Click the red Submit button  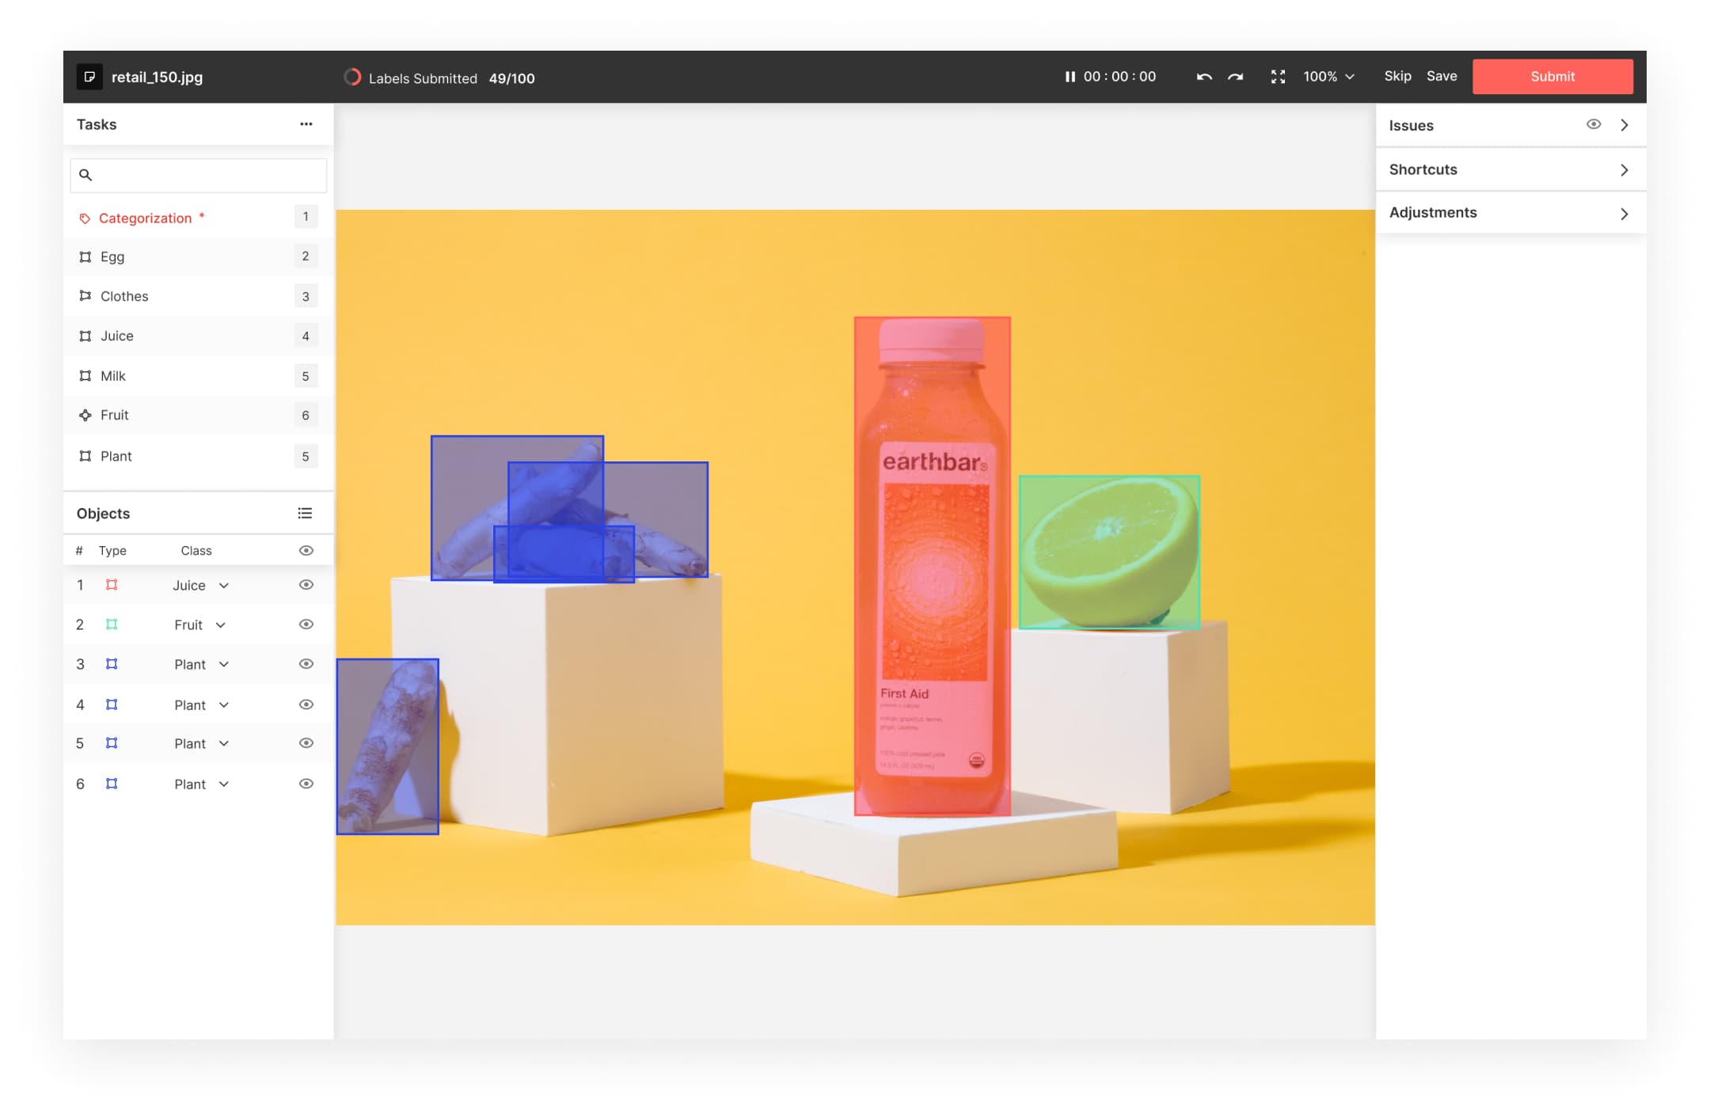pyautogui.click(x=1552, y=77)
